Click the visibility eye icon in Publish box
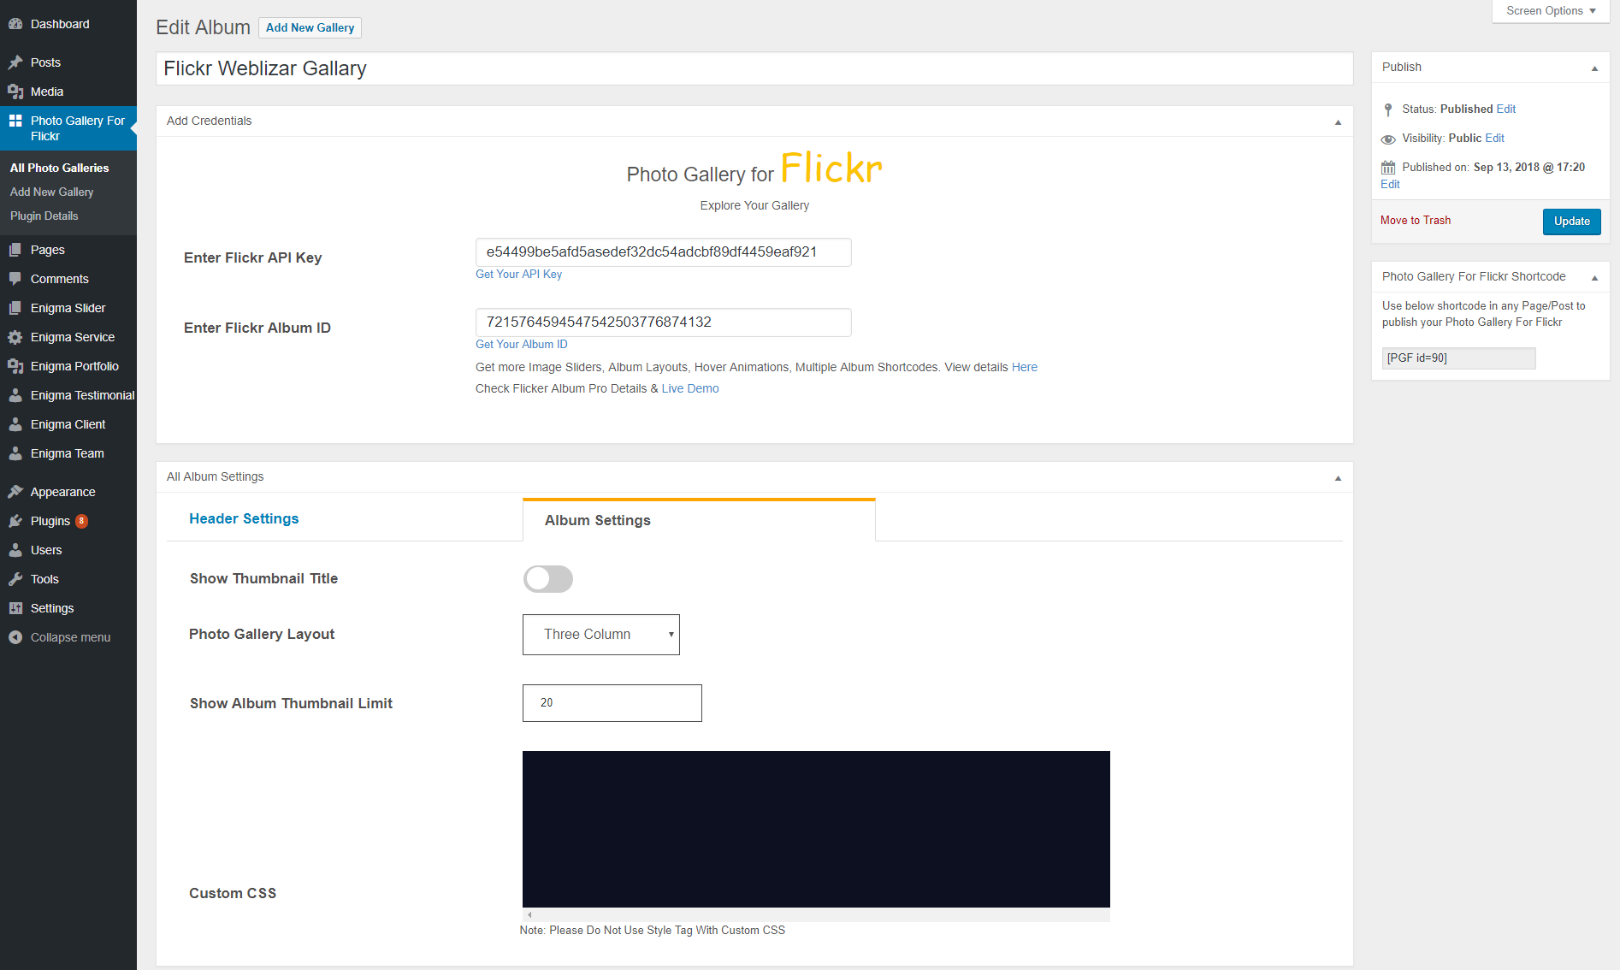The width and height of the screenshot is (1620, 970). tap(1388, 139)
